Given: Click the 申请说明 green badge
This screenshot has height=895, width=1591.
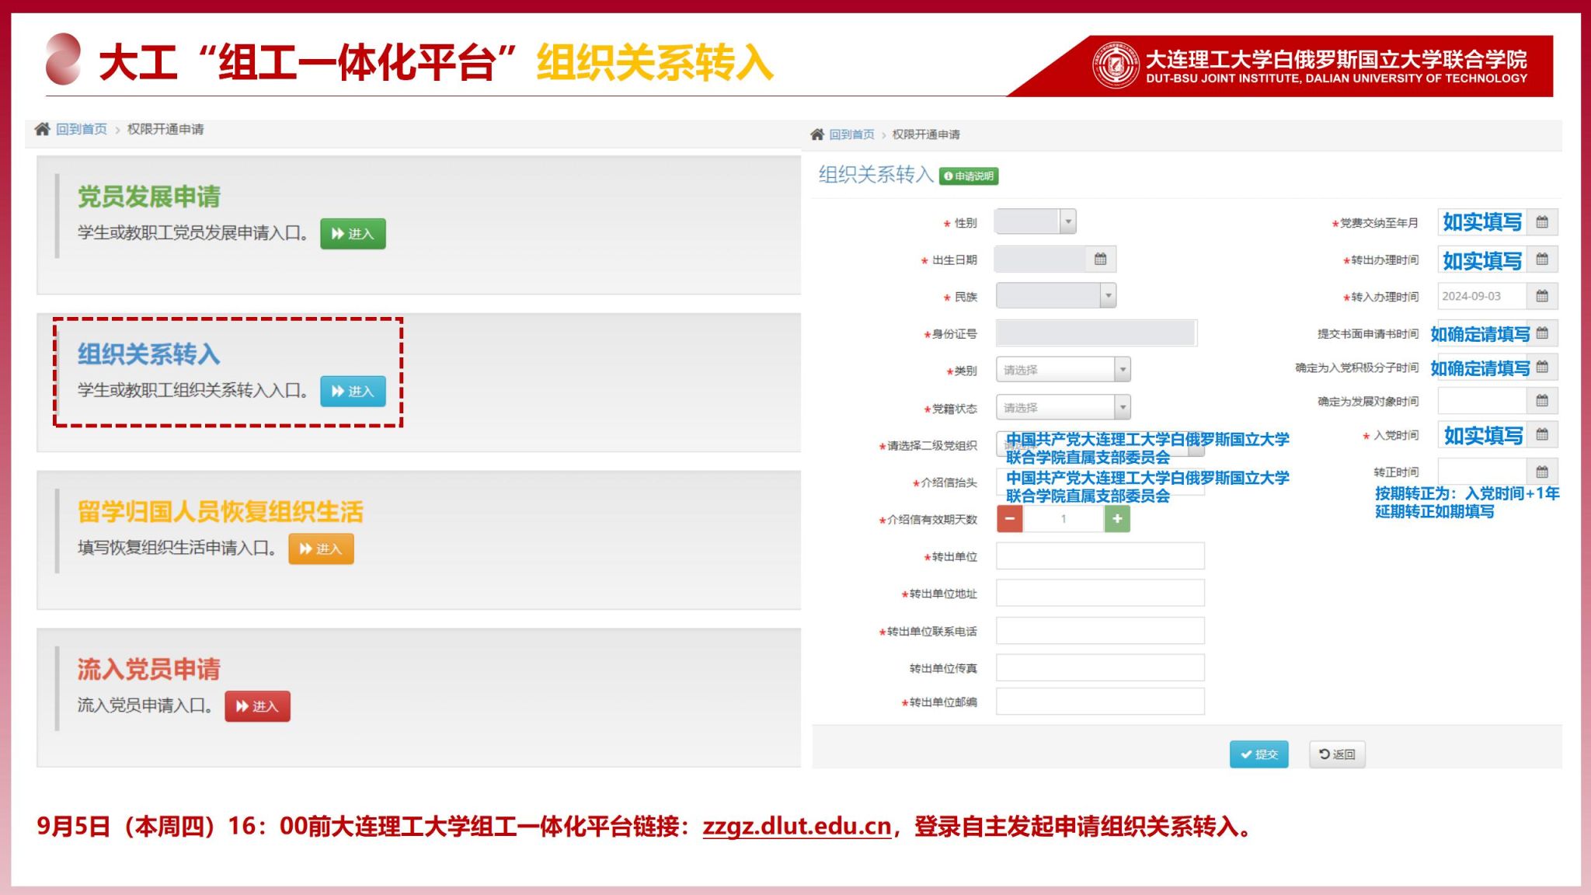Looking at the screenshot, I should pyautogui.click(x=969, y=176).
